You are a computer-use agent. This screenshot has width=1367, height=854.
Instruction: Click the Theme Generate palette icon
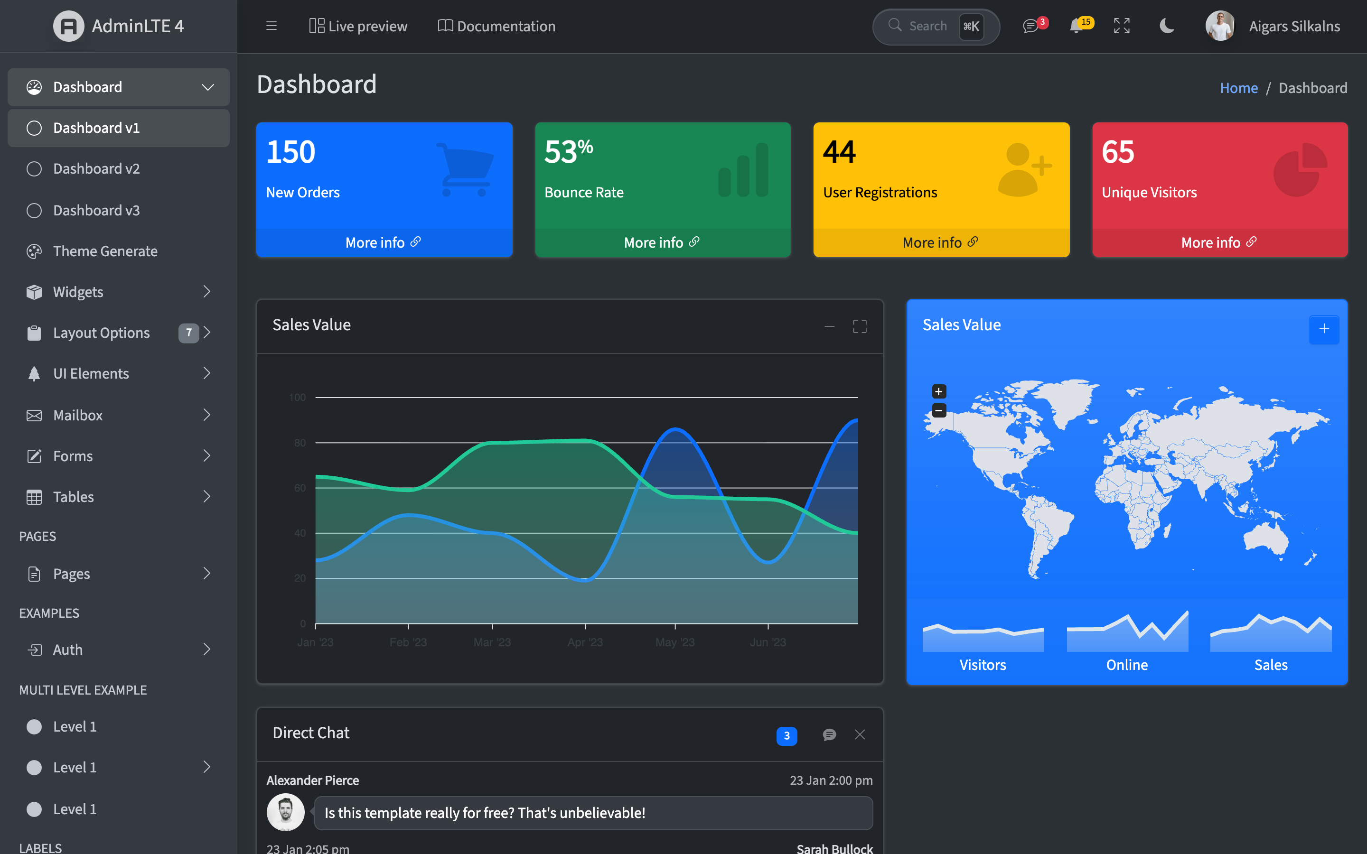(35, 251)
